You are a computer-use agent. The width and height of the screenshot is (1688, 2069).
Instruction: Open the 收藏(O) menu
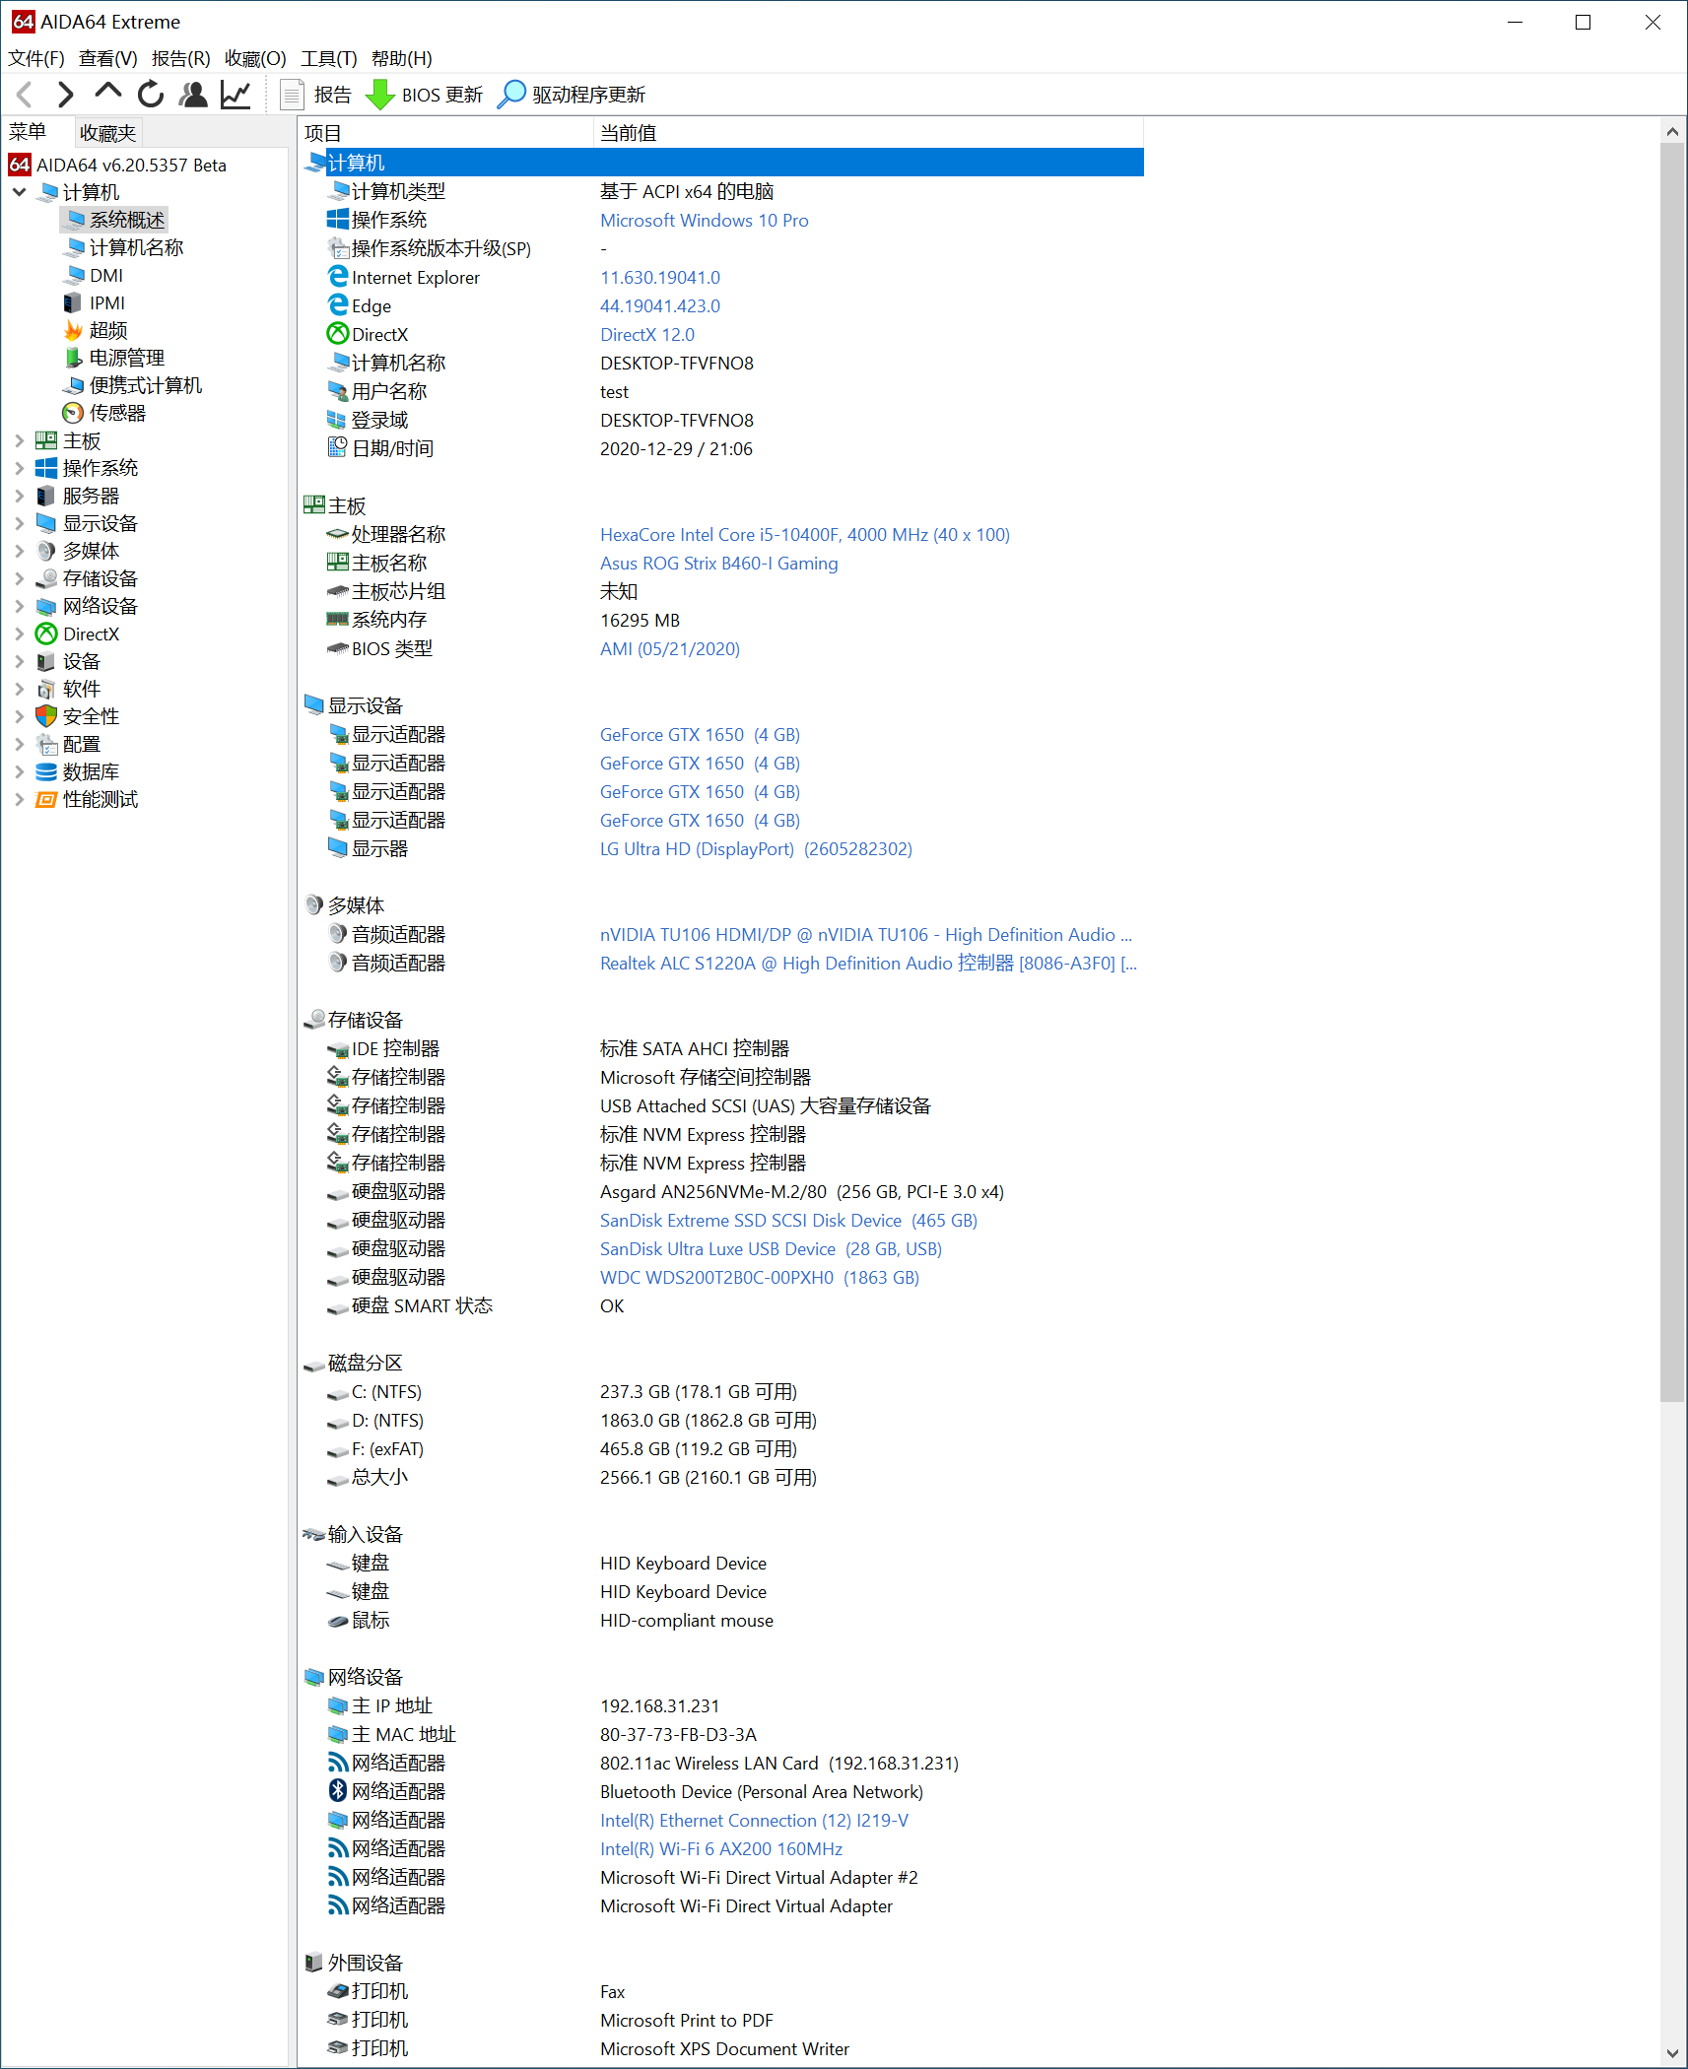[255, 58]
